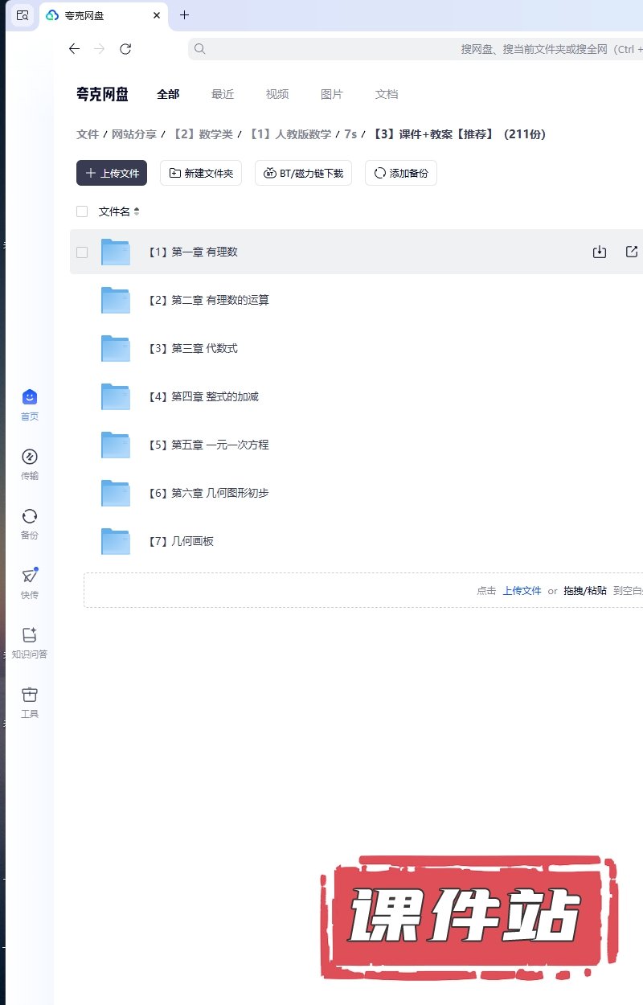Reload the page with the refresh icon
This screenshot has height=1005, width=643.
click(x=125, y=49)
